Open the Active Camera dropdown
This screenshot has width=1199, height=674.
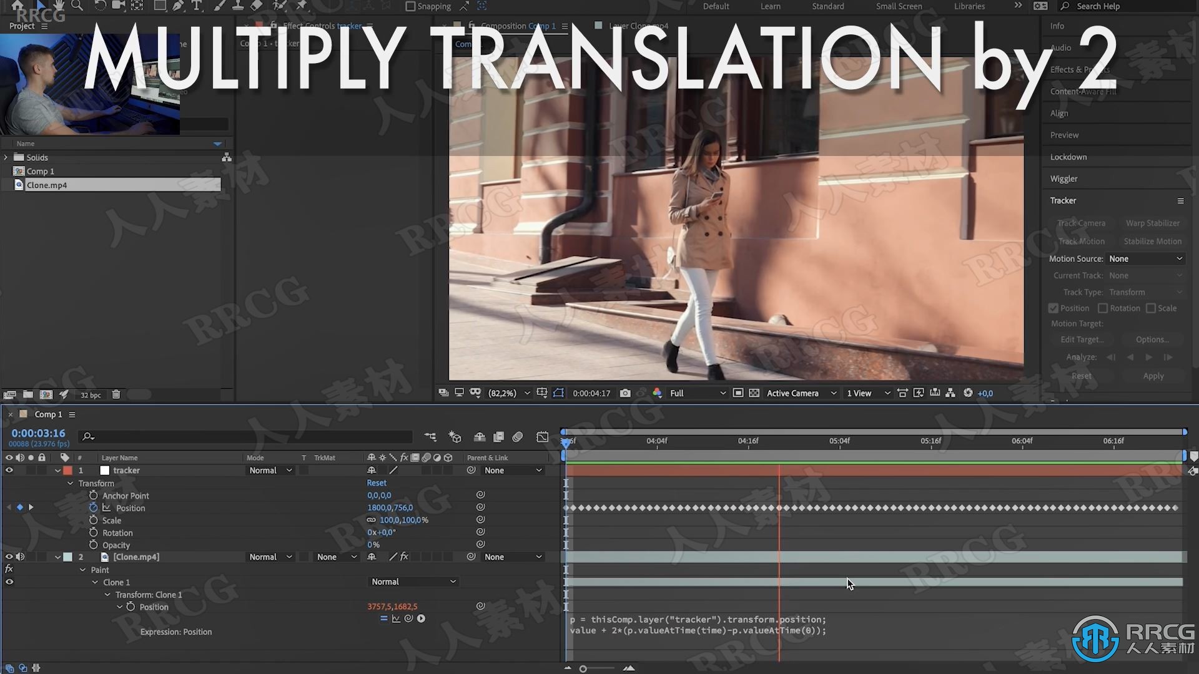tap(801, 393)
